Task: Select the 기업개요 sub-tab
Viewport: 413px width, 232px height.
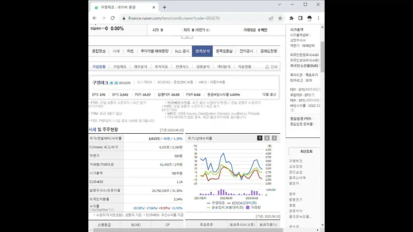Action: 119,67
